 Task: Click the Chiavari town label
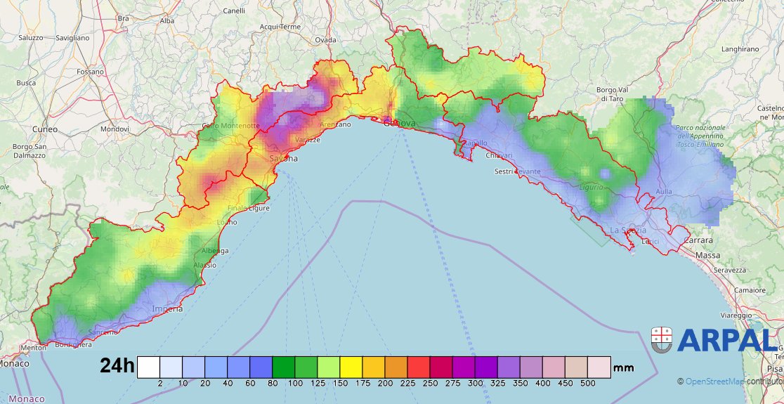(x=499, y=156)
